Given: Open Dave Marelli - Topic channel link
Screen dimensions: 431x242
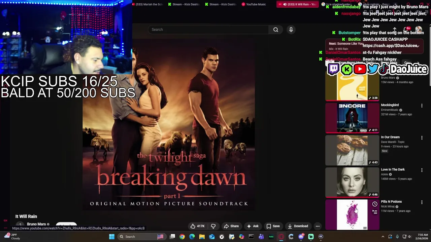Looking at the screenshot, I should [x=393, y=142].
